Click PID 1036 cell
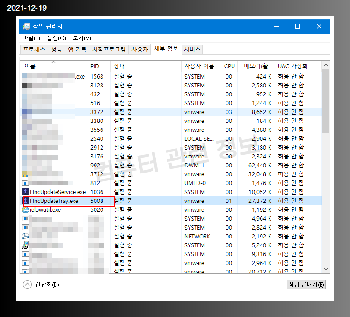 (x=97, y=192)
